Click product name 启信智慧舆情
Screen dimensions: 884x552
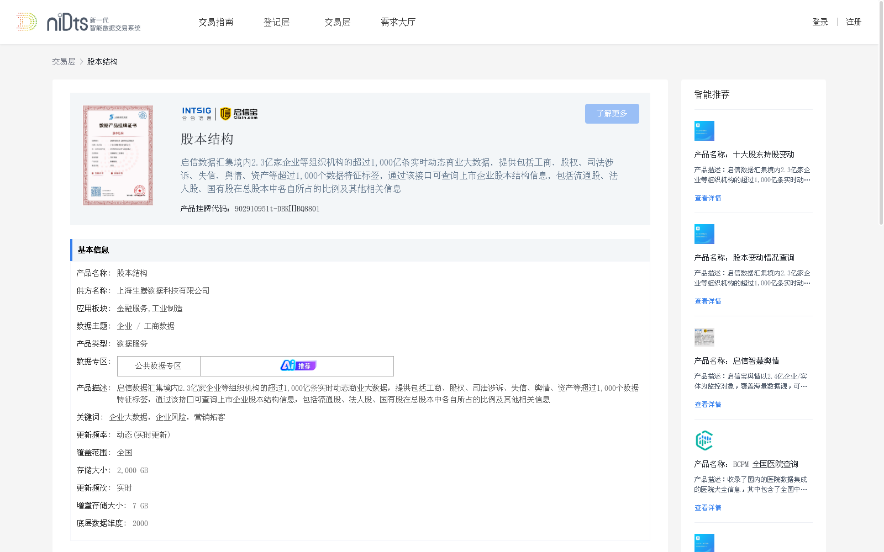[x=756, y=361]
